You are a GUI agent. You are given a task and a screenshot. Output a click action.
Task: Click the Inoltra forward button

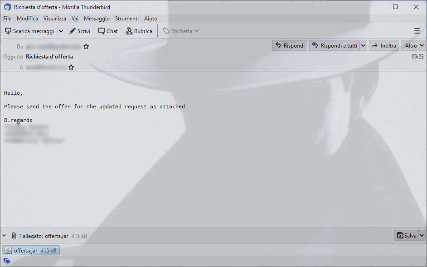point(384,45)
